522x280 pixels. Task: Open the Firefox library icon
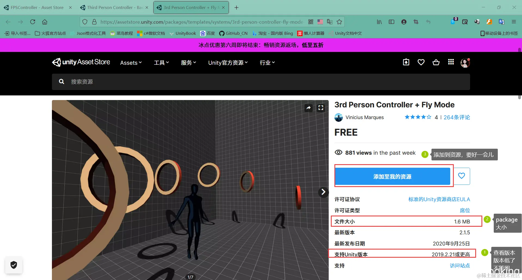(379, 22)
